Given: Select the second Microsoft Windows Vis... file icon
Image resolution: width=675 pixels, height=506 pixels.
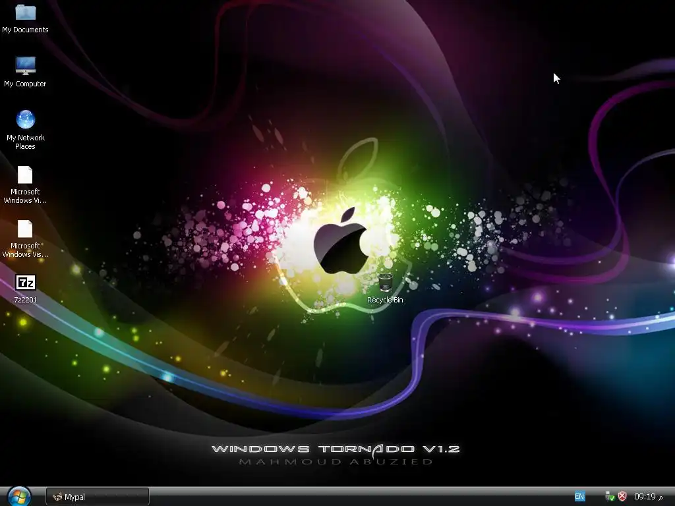Looking at the screenshot, I should (25, 229).
